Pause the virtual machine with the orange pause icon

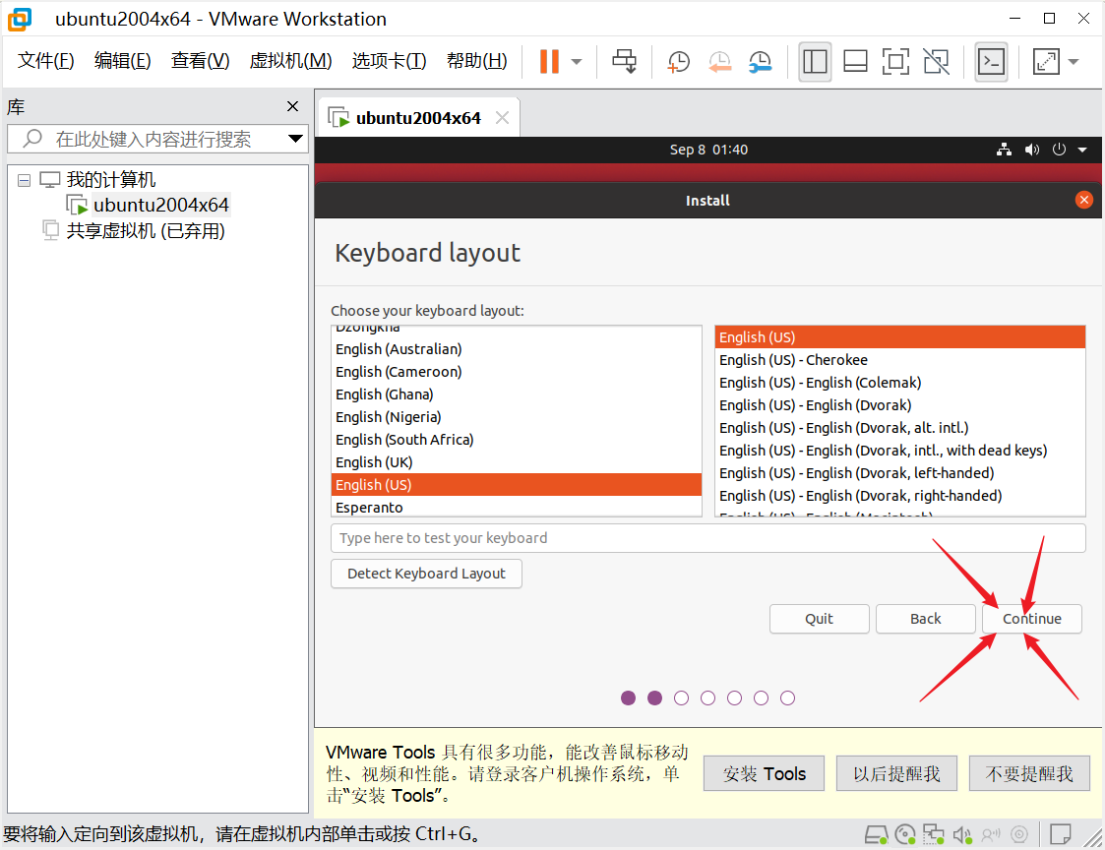[x=549, y=61]
